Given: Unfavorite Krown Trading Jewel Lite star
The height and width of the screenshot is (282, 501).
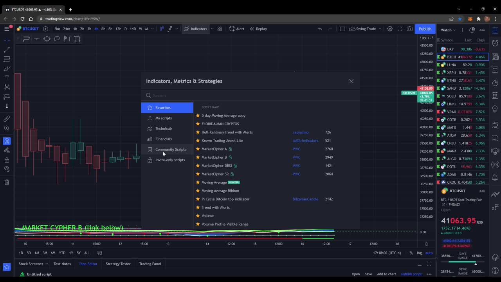Looking at the screenshot, I should [x=198, y=140].
